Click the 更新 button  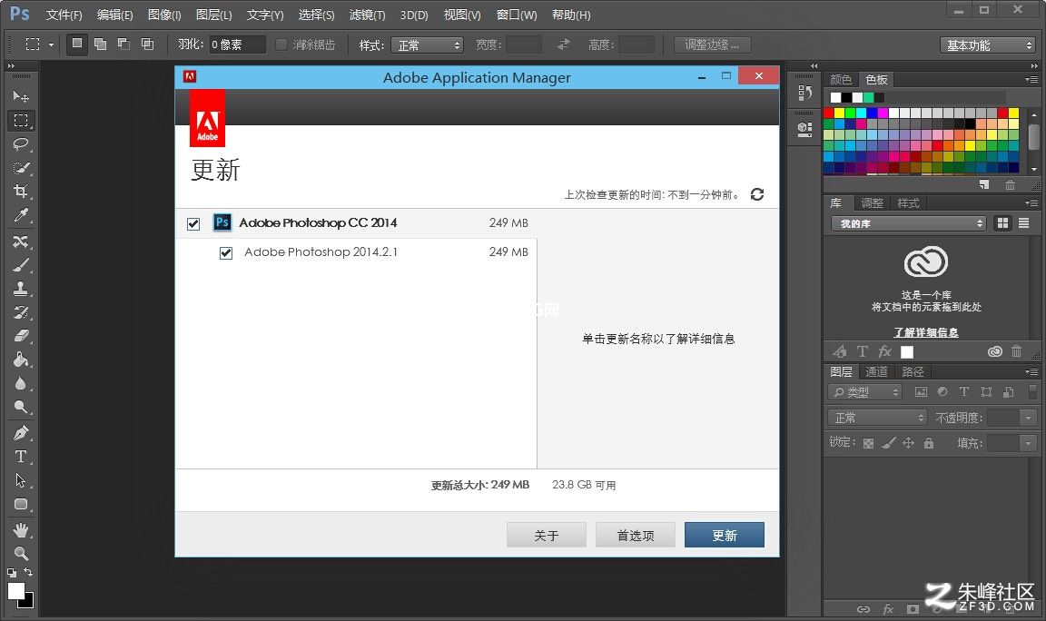click(x=725, y=535)
